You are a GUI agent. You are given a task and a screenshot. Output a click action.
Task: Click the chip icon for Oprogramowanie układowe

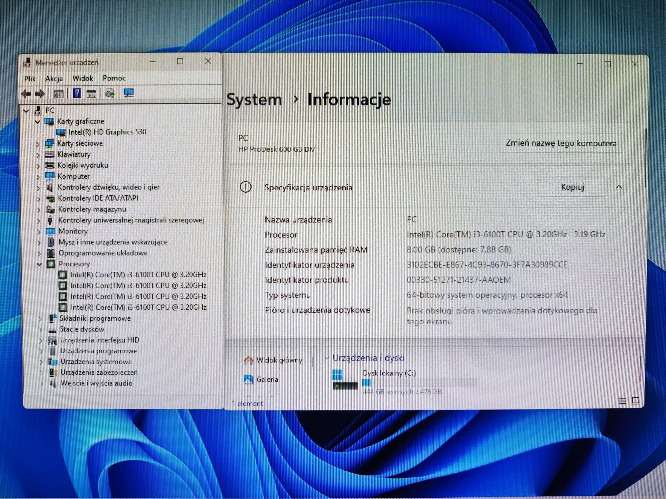pos(51,253)
